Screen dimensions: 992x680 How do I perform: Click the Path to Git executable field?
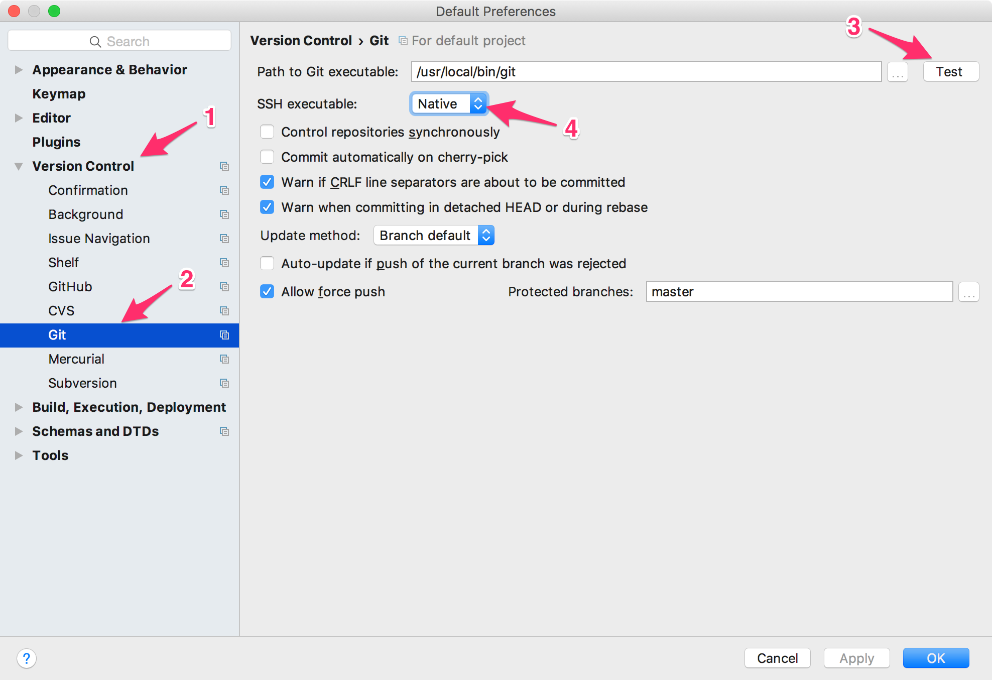coord(646,72)
